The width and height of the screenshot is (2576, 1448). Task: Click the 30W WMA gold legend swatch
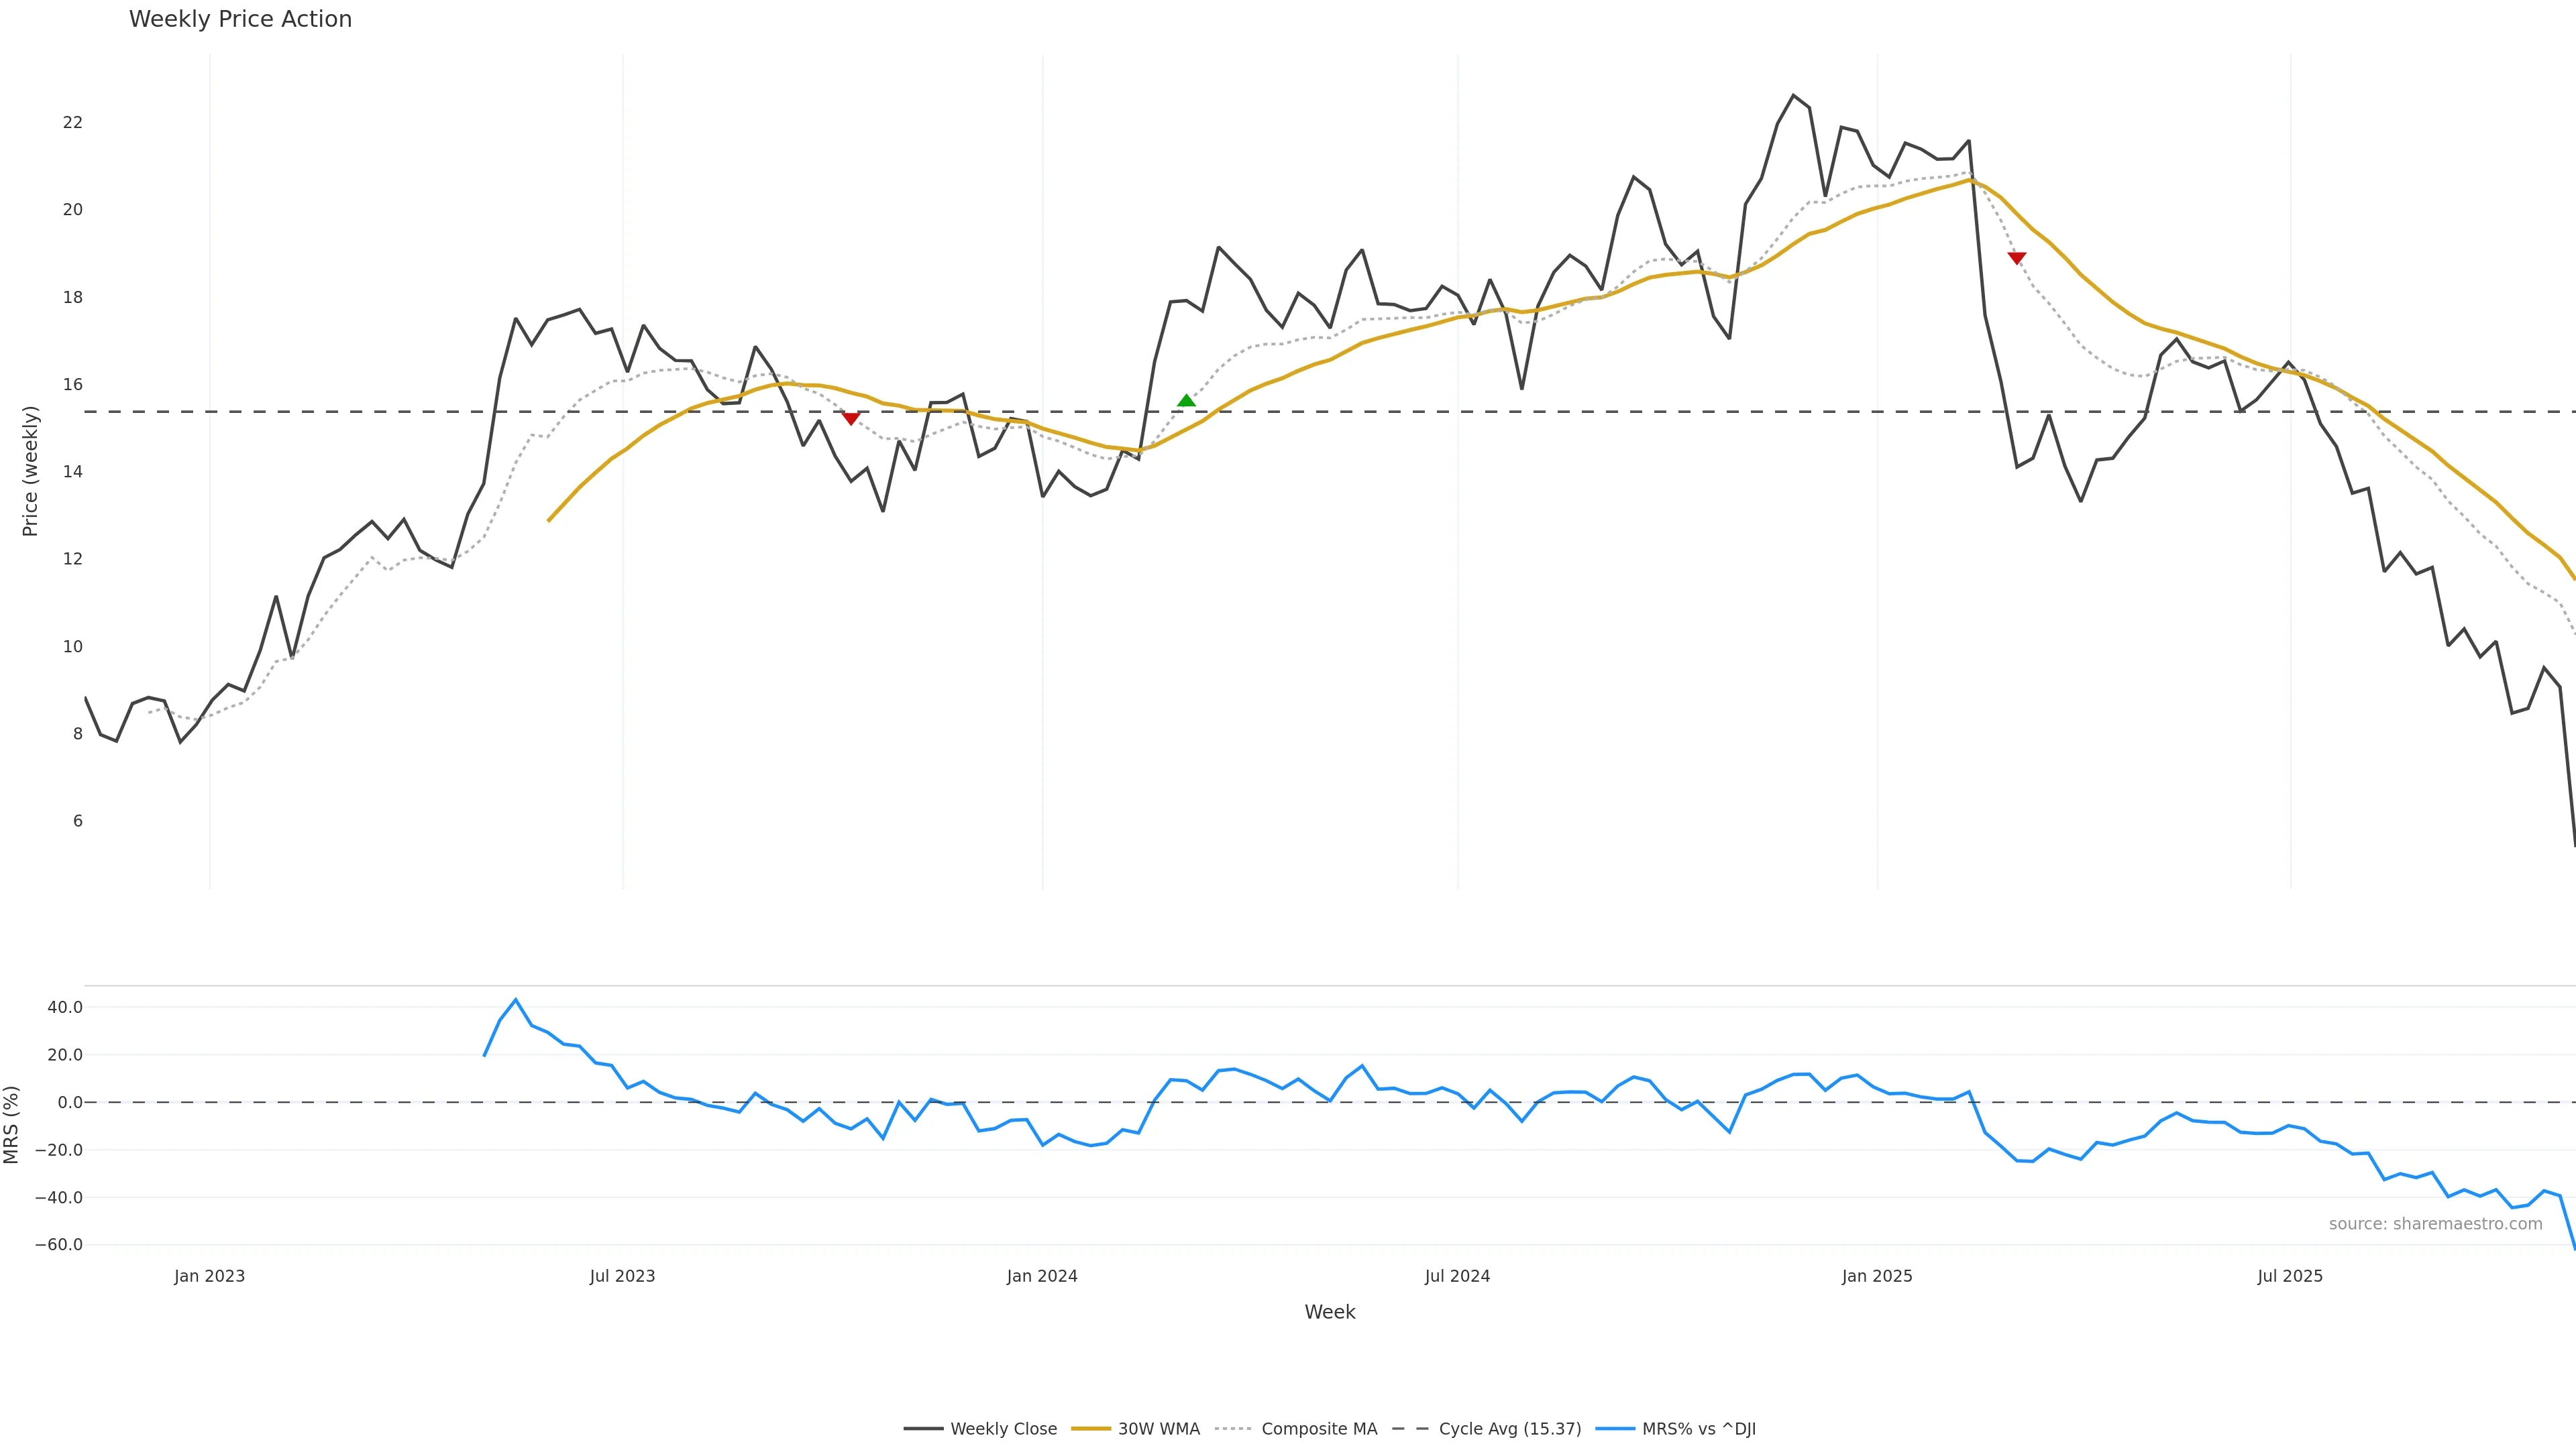(x=1091, y=1429)
